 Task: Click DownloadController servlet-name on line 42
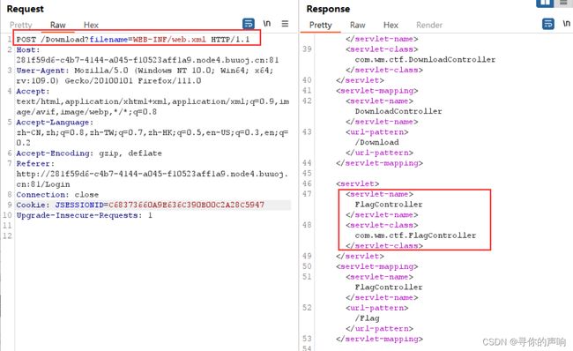398,111
